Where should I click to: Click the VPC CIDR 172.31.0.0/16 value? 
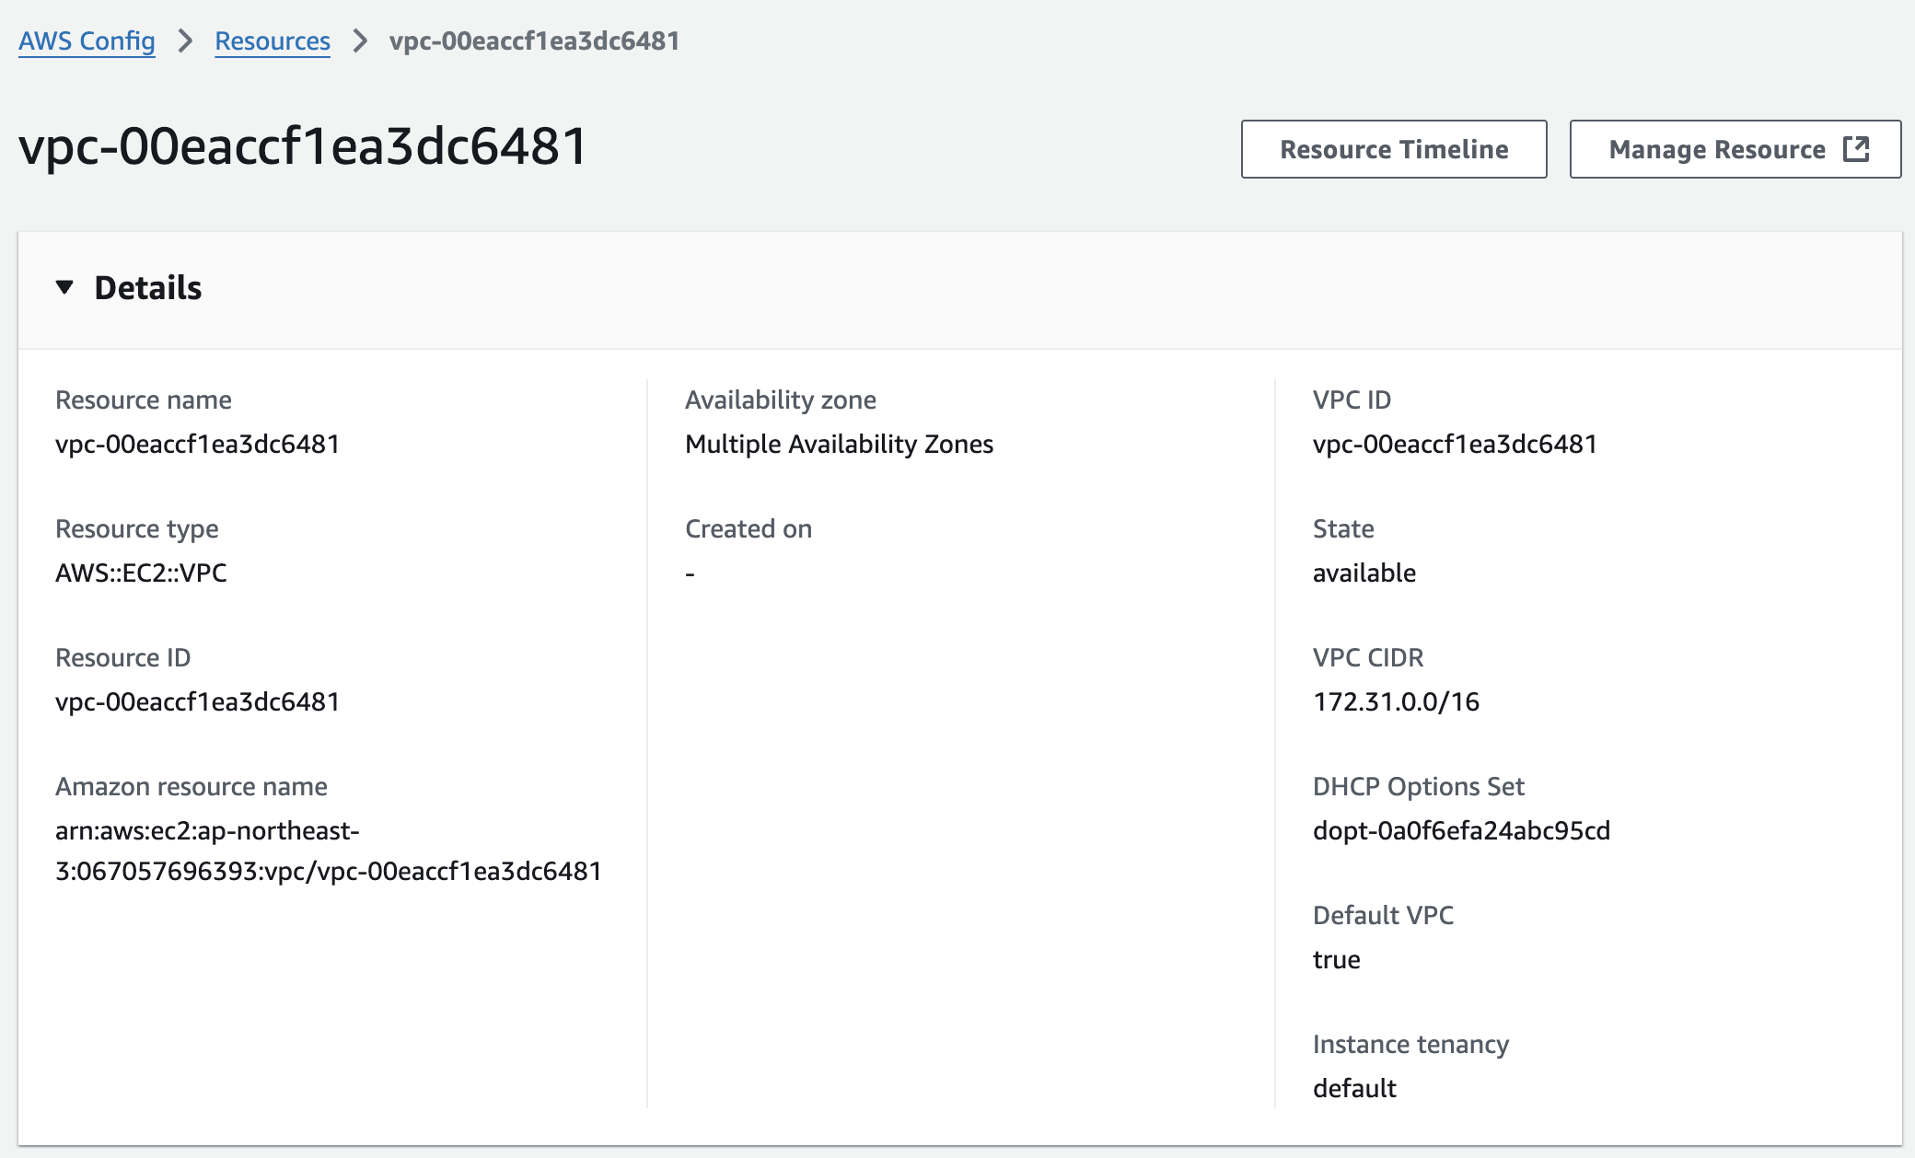click(x=1396, y=702)
